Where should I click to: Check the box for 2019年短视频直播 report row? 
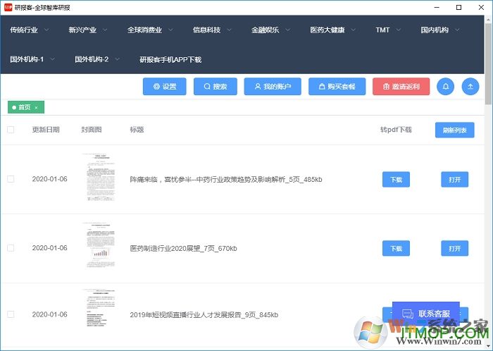(x=11, y=314)
